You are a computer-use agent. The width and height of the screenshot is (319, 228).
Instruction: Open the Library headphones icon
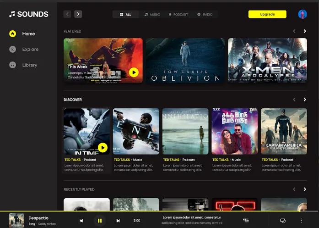(13, 65)
